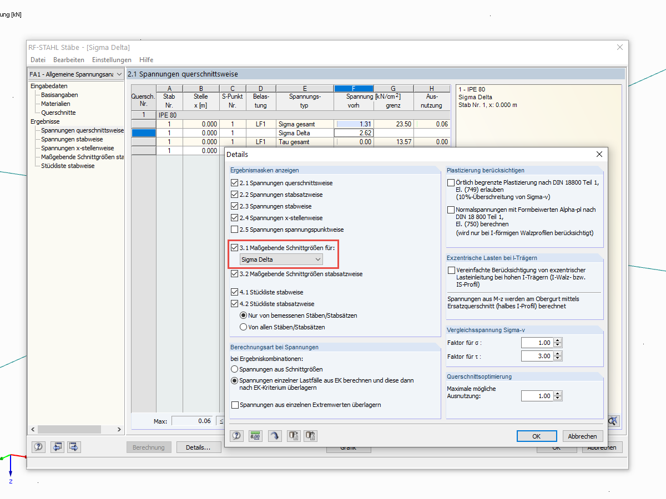Open units and decimal places icon
The image size is (666, 499).
point(255,436)
